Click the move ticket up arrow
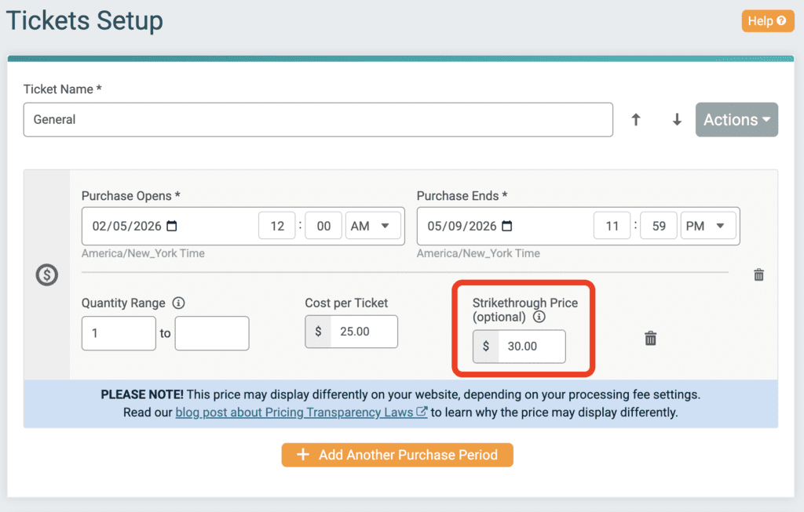Viewport: 804px width, 512px height. pyautogui.click(x=636, y=120)
